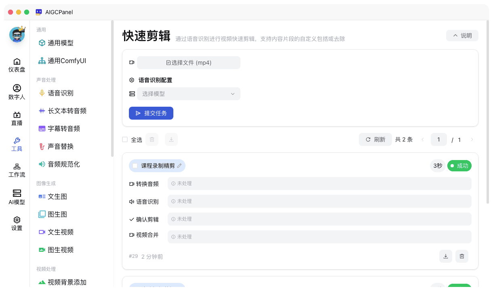Open the 选择模型 dropdown
The height and width of the screenshot is (291, 493).
[x=189, y=94]
